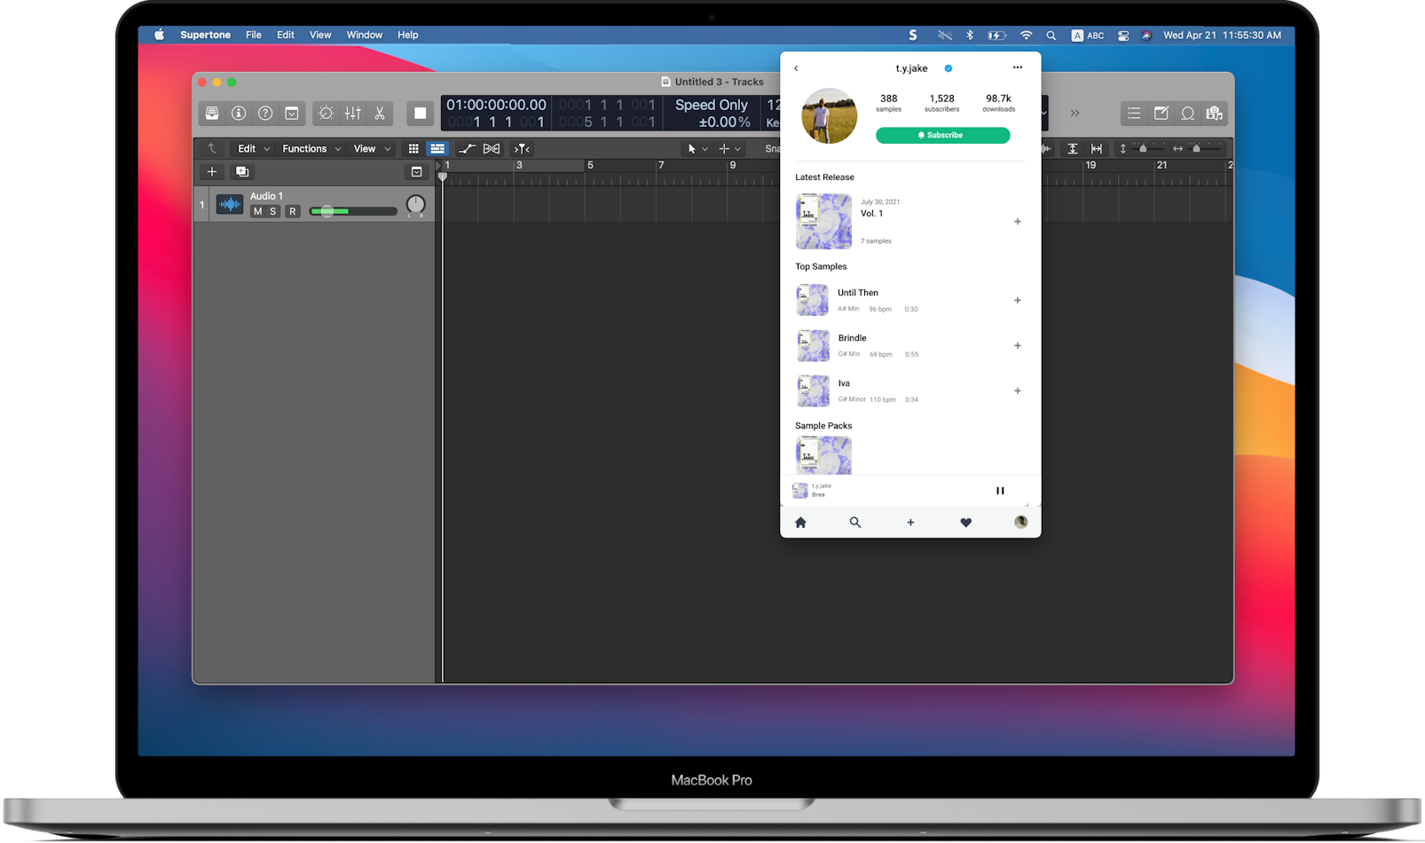Click the Scissors editors icon in toolbar

pos(380,114)
